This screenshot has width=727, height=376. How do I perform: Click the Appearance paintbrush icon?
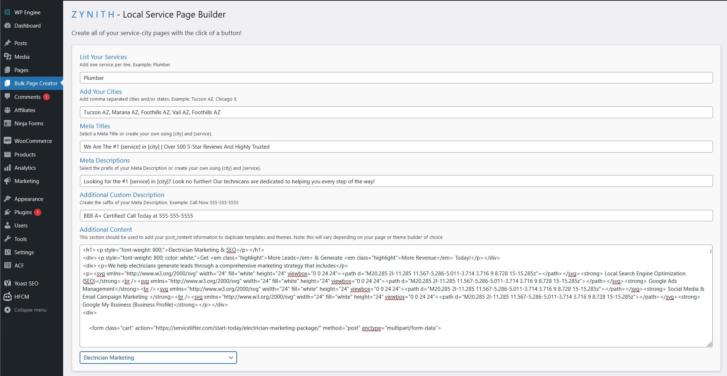coord(7,199)
